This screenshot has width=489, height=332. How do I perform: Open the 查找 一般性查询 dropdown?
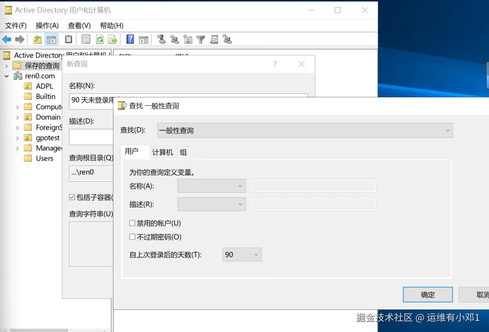click(305, 131)
